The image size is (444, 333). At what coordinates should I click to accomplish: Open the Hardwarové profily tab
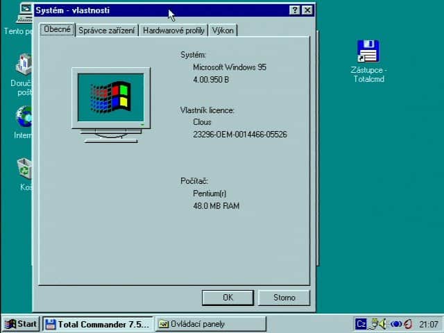[173, 31]
